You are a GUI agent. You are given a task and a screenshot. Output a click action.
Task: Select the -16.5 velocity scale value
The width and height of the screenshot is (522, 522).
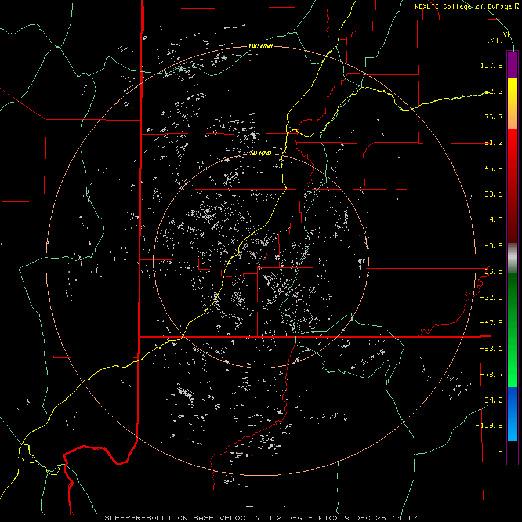(x=491, y=271)
